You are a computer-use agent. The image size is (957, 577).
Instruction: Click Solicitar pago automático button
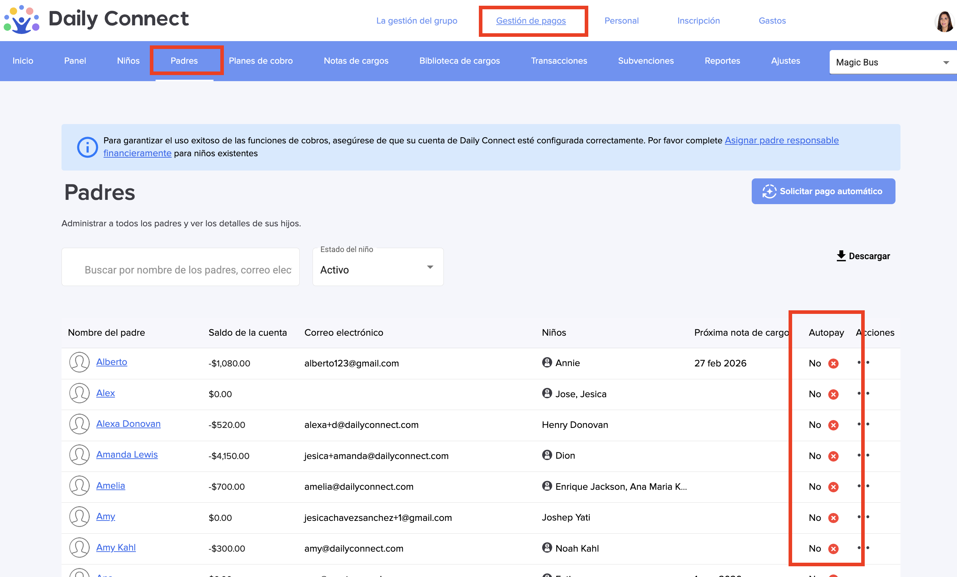[823, 191]
